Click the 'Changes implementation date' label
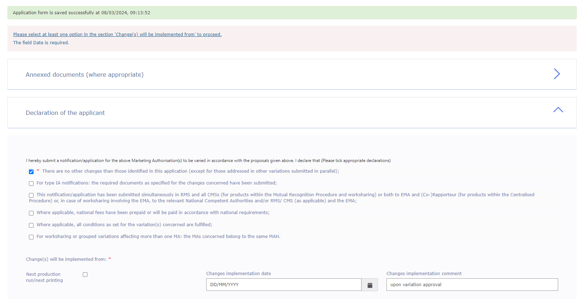The width and height of the screenshot is (581, 299). (238, 274)
